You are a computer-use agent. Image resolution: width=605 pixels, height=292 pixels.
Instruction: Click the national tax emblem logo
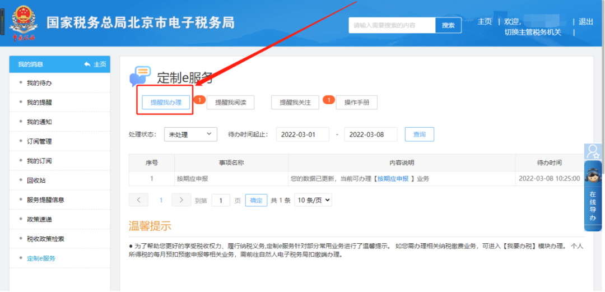tap(24, 22)
